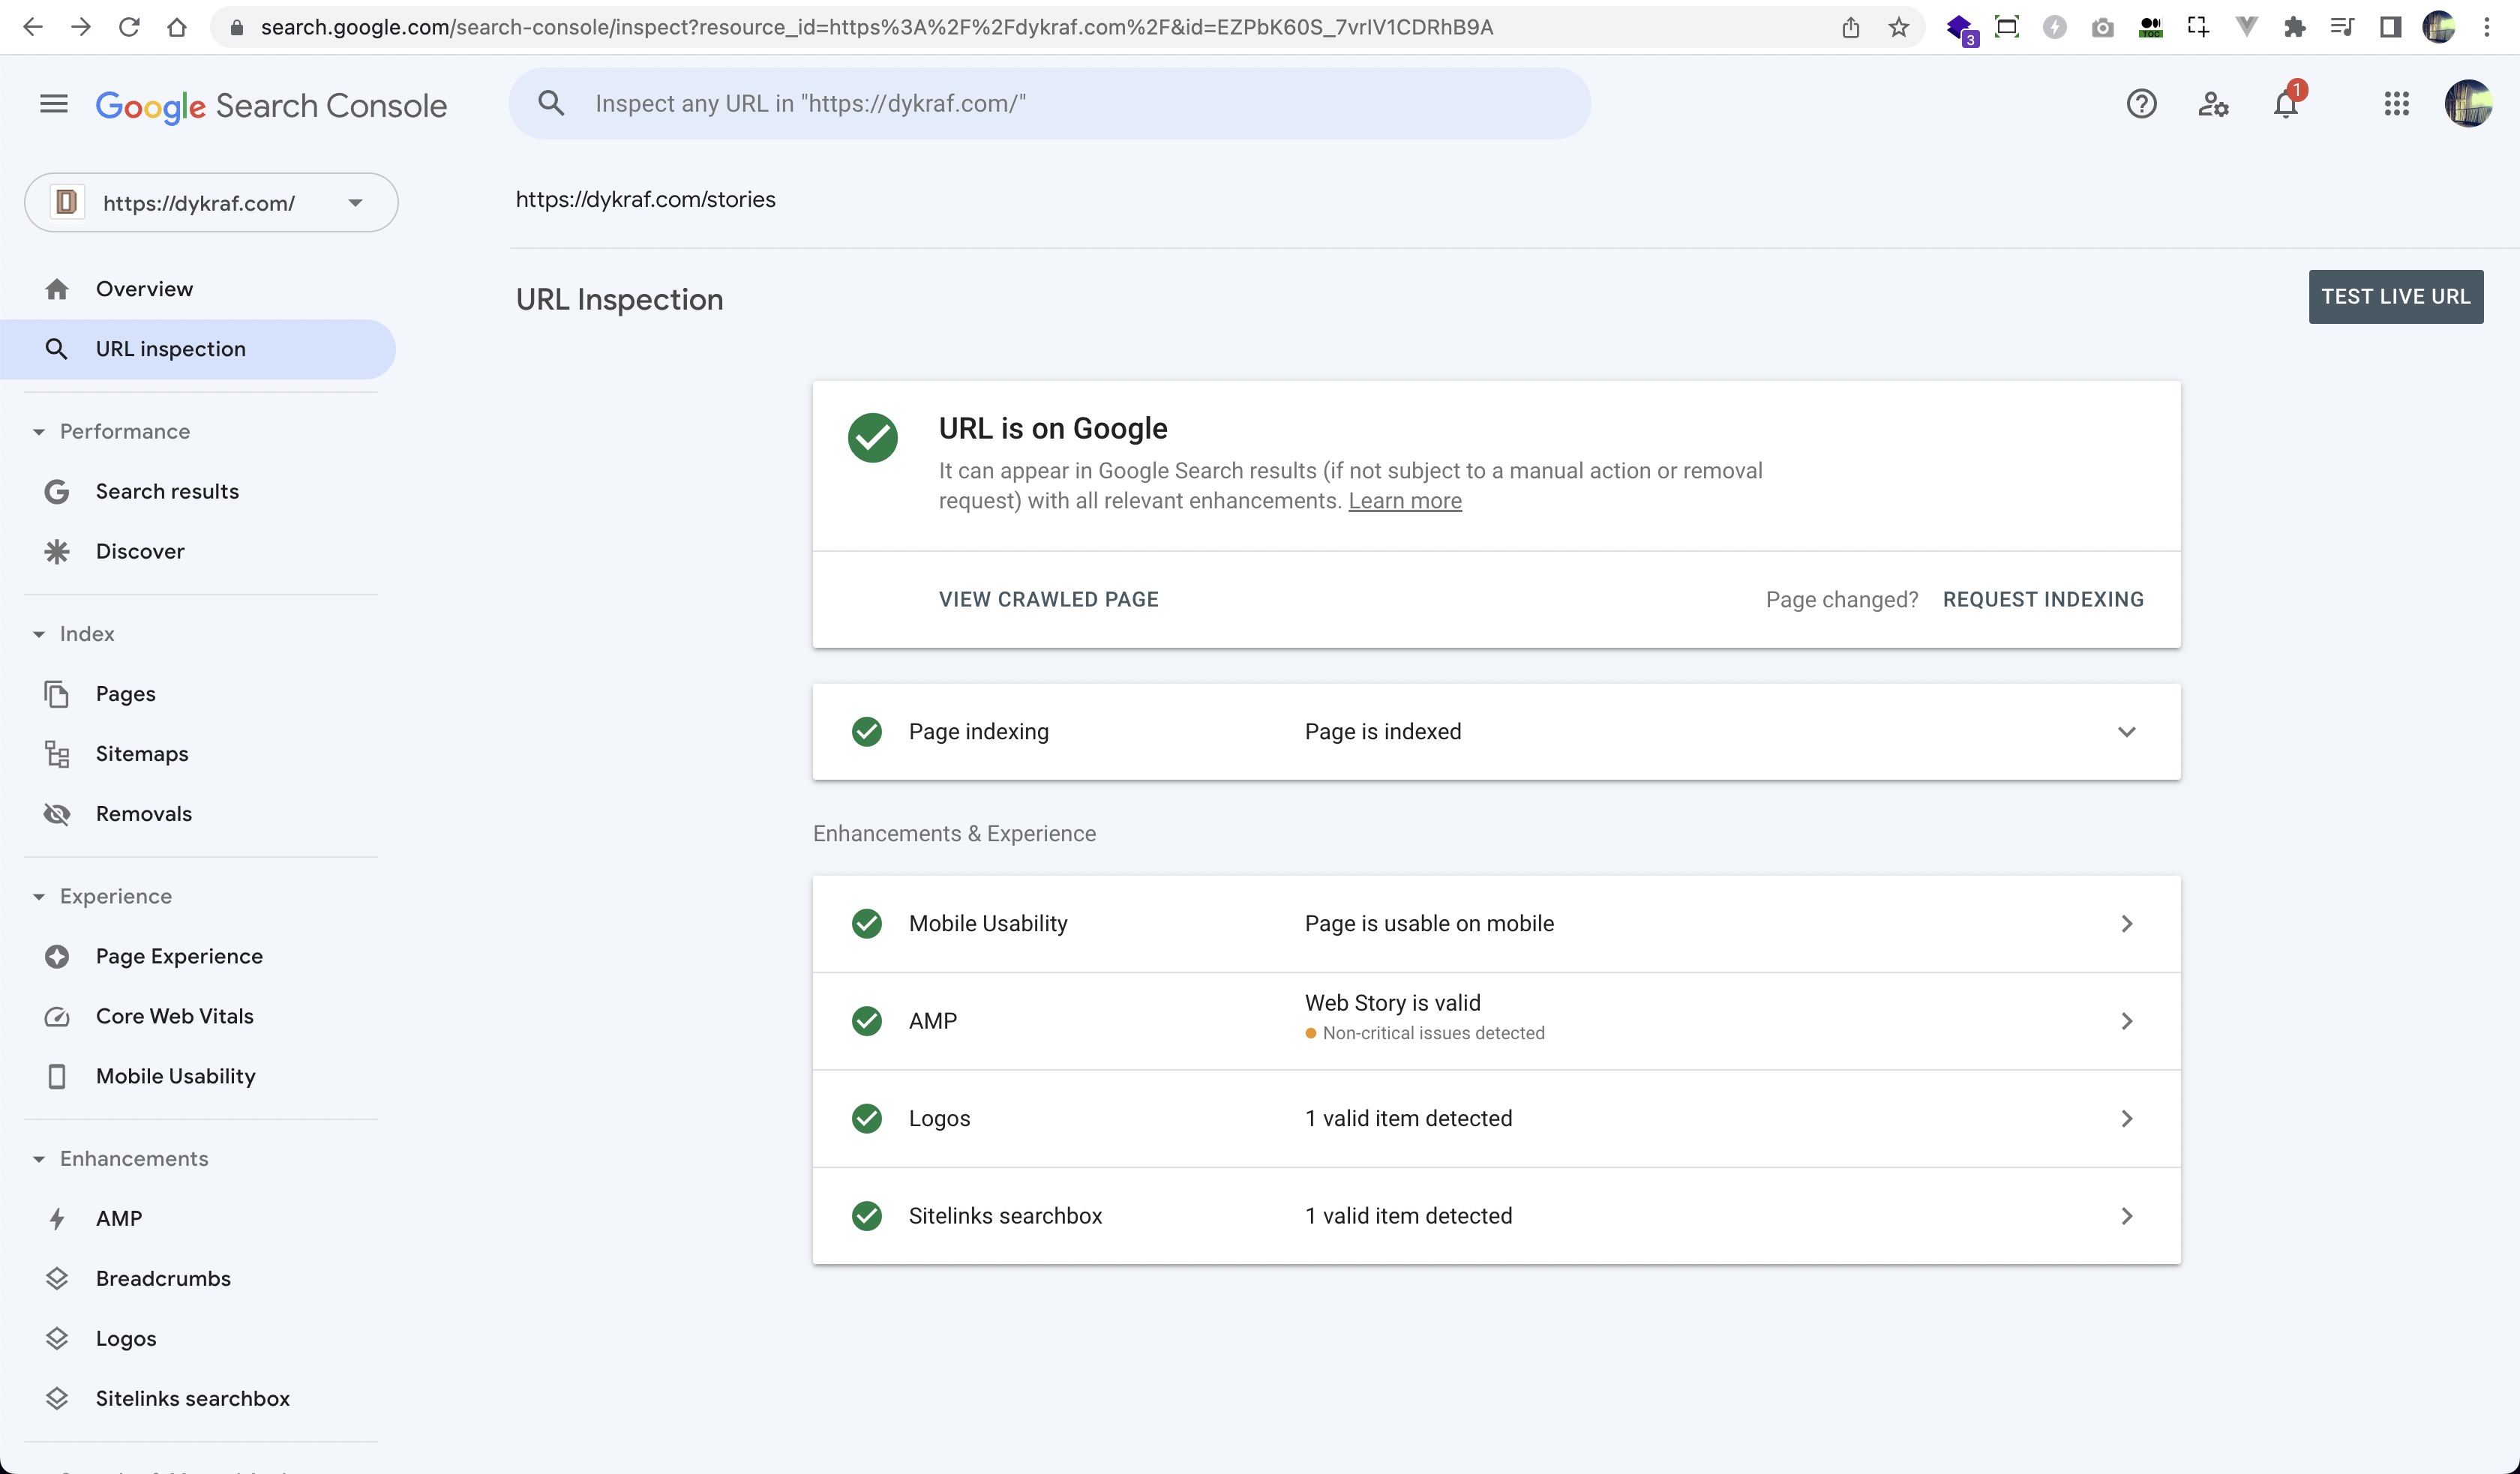Click the share page icon in address bar

[x=1850, y=27]
